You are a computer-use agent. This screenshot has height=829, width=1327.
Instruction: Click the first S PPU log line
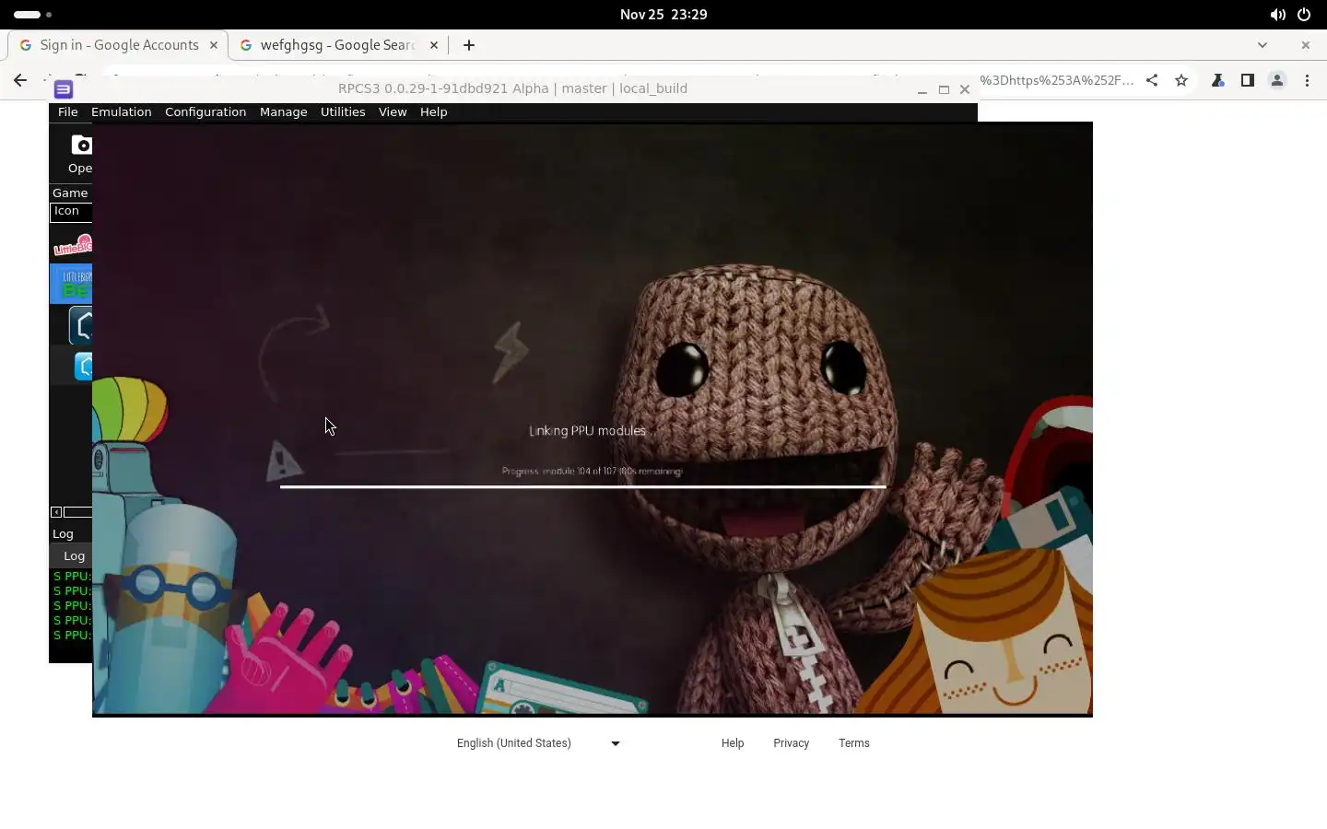pos(72,577)
